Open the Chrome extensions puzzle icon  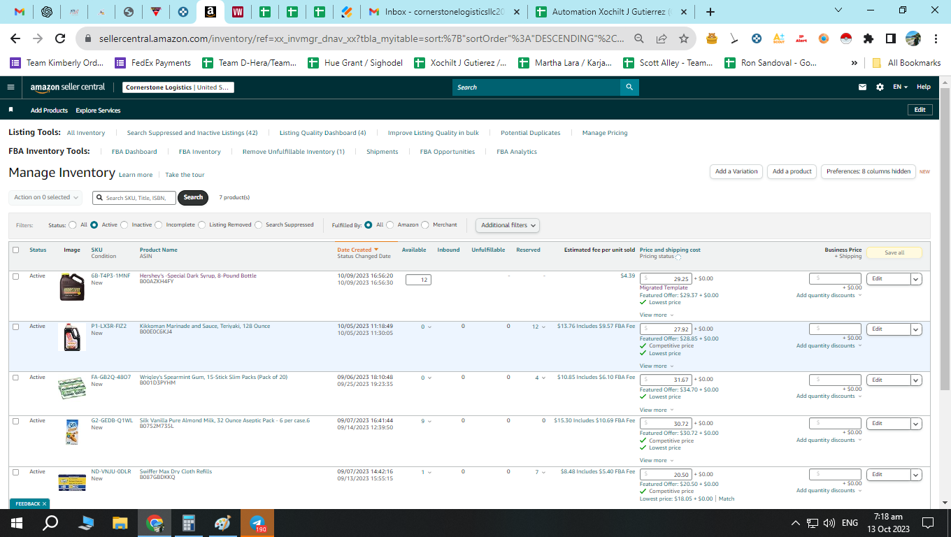tap(868, 38)
